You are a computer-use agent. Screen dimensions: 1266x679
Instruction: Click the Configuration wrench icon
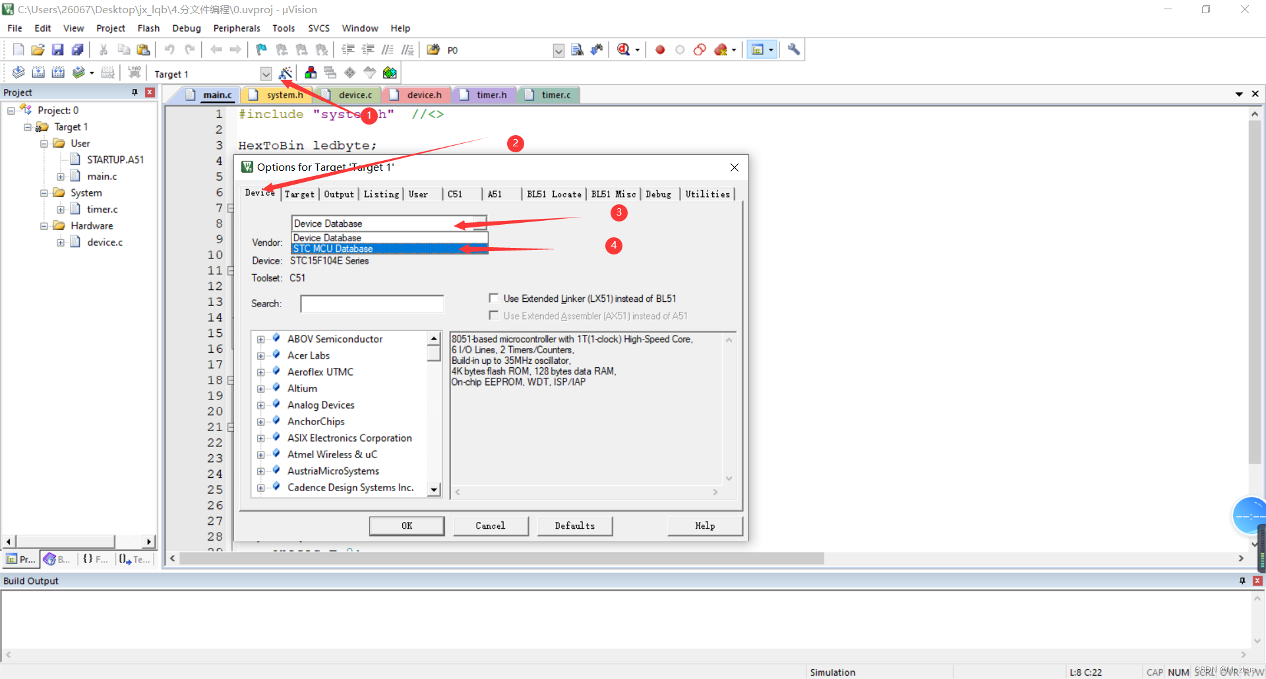pos(794,49)
